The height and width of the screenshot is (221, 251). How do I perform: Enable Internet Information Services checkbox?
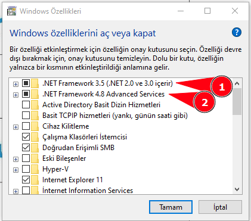(x=26, y=190)
